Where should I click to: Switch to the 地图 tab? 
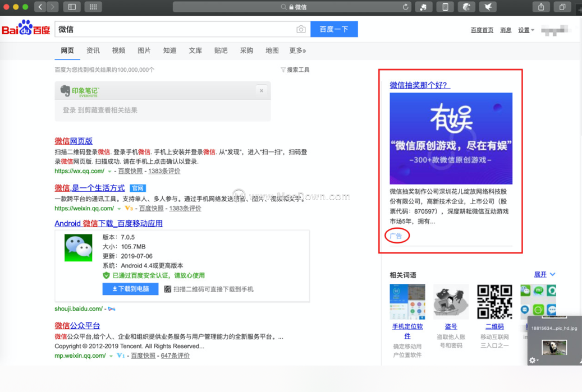[272, 50]
